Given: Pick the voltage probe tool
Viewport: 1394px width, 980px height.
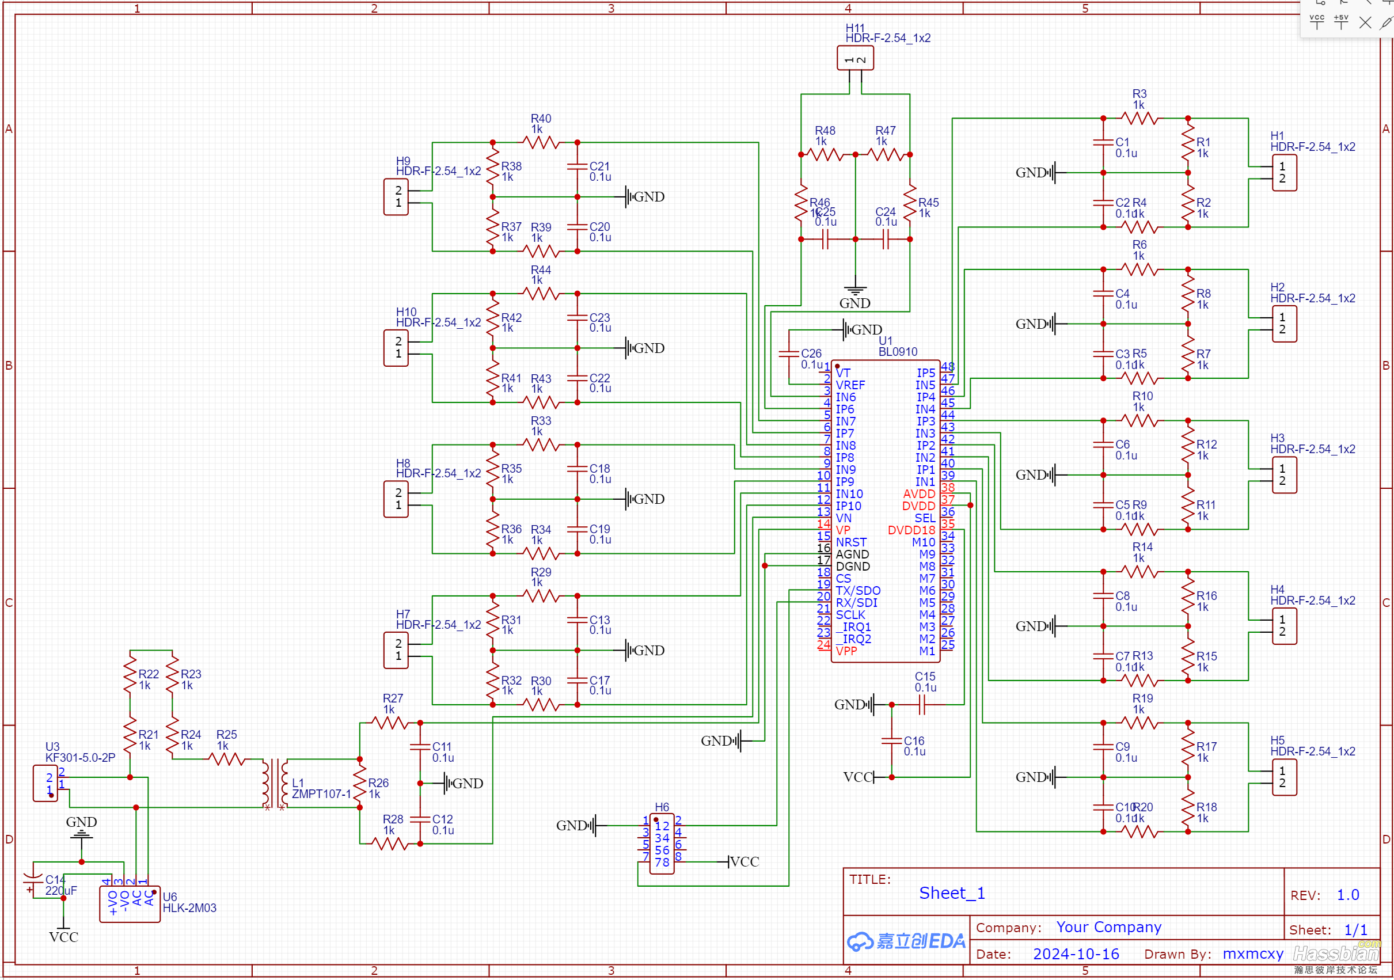Looking at the screenshot, I should [1386, 22].
